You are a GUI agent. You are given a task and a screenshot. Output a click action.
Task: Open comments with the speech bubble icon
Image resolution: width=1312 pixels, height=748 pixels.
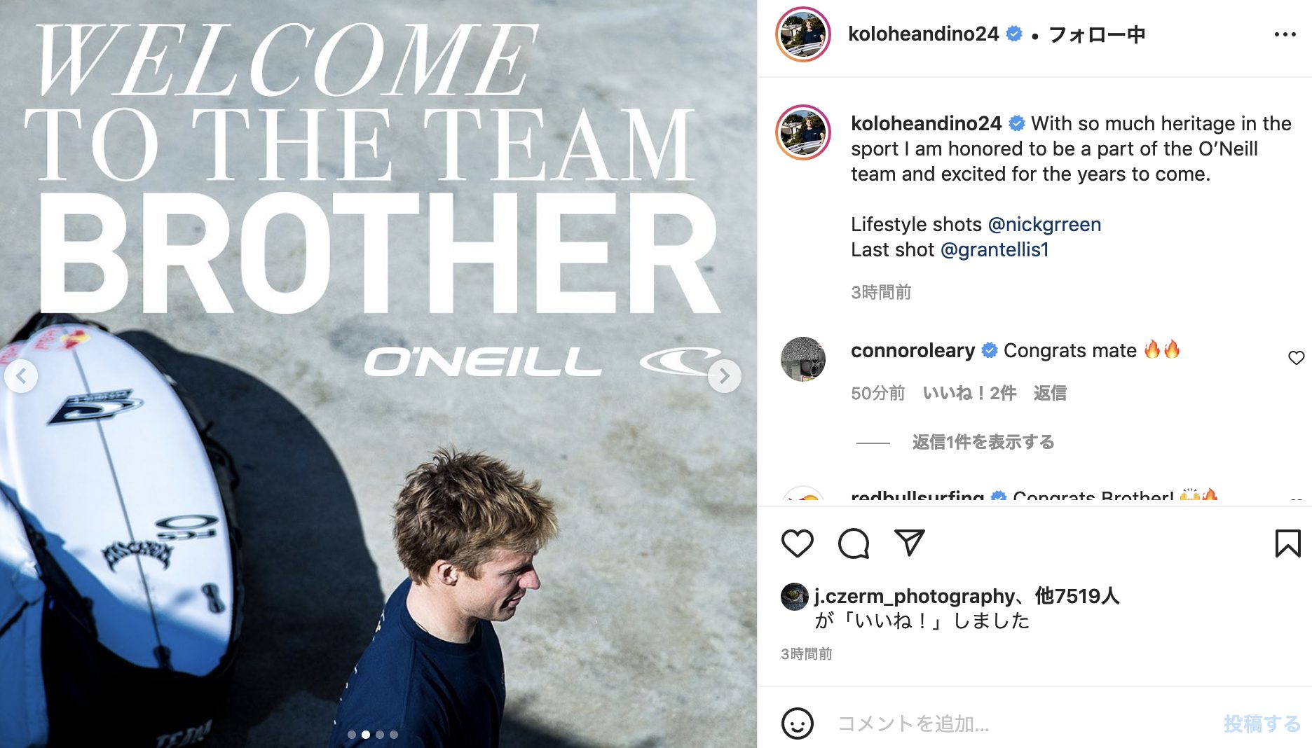coord(854,543)
